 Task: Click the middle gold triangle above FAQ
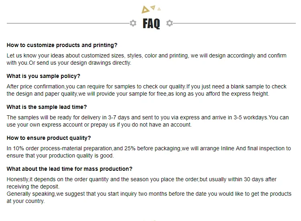tap(153, 6)
